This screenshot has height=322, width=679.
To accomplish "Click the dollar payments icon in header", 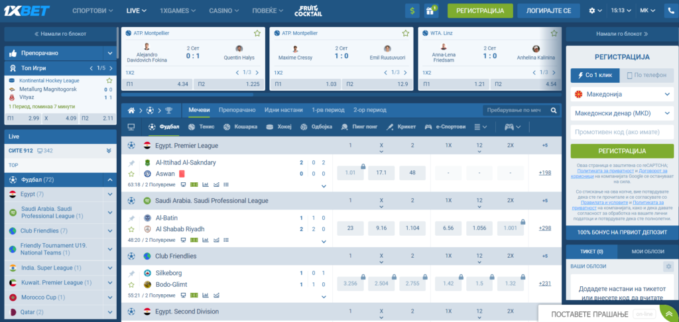I will click(413, 11).
